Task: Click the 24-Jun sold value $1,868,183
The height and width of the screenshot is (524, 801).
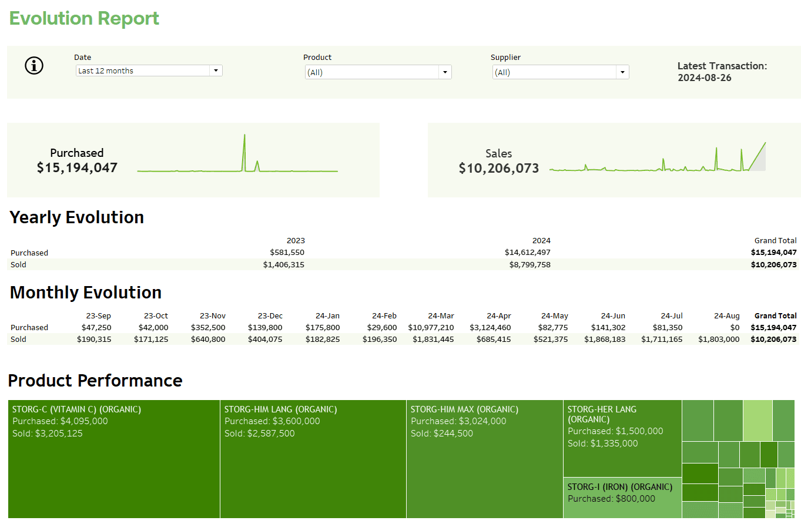Action: (605, 339)
